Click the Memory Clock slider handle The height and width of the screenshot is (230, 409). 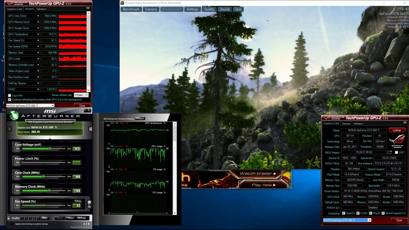(x=49, y=191)
